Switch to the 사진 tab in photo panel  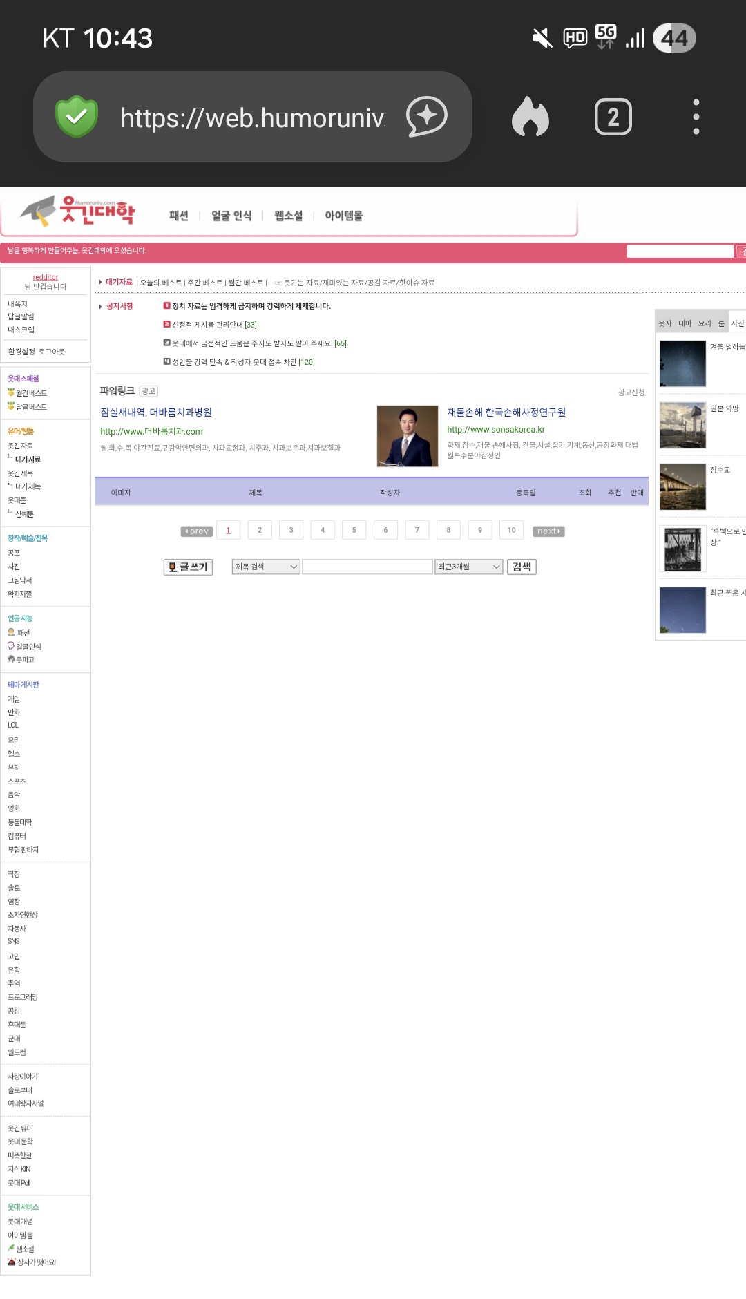738,323
